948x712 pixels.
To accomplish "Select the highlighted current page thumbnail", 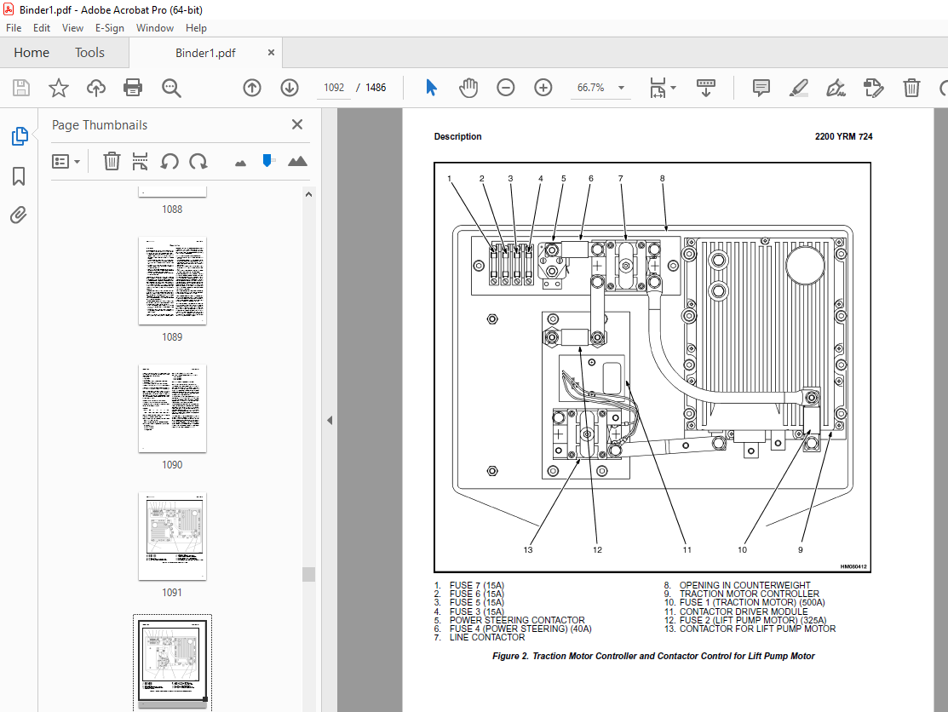I will (172, 663).
